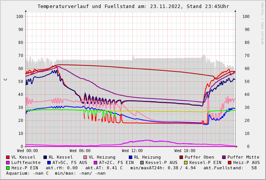Image resolution: width=266 pixels, height=180 pixels.
Task: Click the AT<2C, FS EIN legend swatch
Action: (x=96, y=162)
